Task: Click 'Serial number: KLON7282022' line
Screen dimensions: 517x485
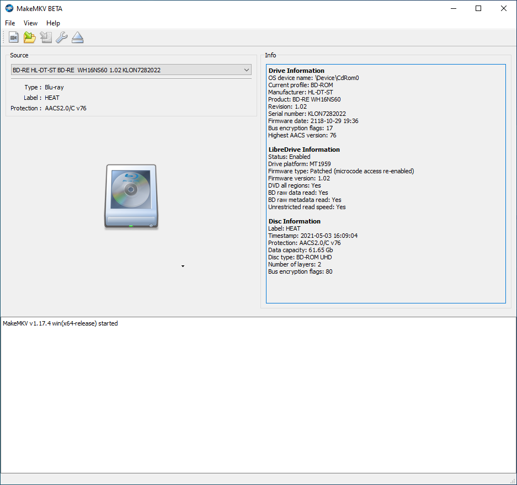Action: [307, 114]
